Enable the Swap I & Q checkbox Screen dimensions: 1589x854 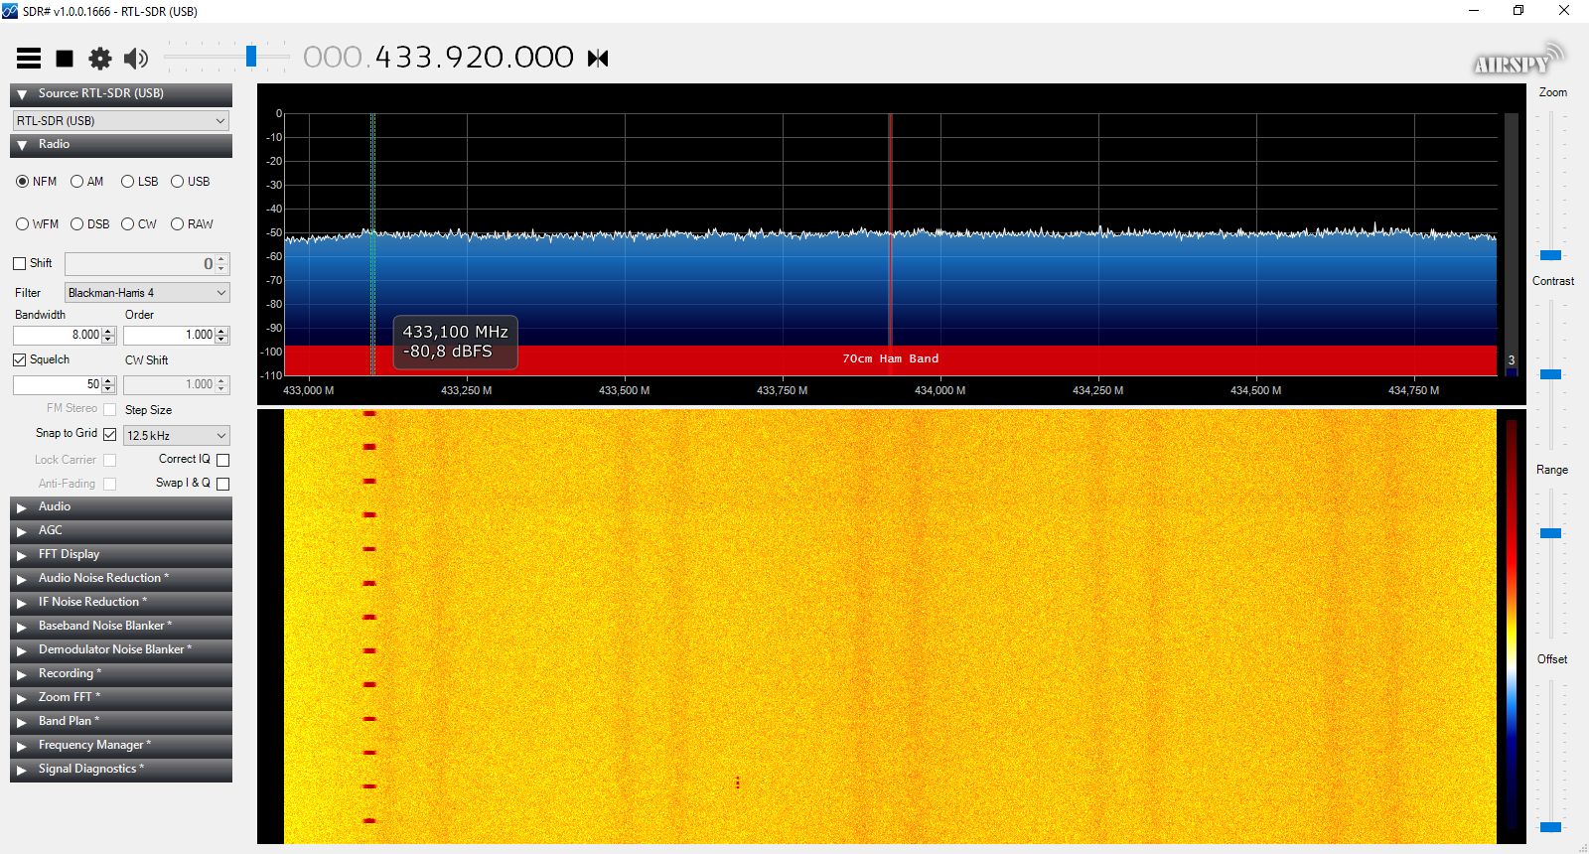223,484
